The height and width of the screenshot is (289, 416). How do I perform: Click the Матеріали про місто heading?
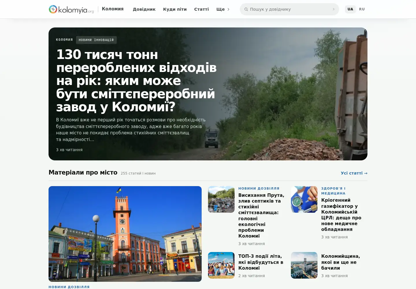(83, 173)
